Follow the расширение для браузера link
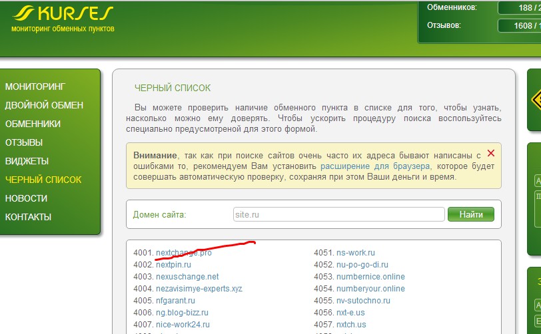 (x=376, y=166)
